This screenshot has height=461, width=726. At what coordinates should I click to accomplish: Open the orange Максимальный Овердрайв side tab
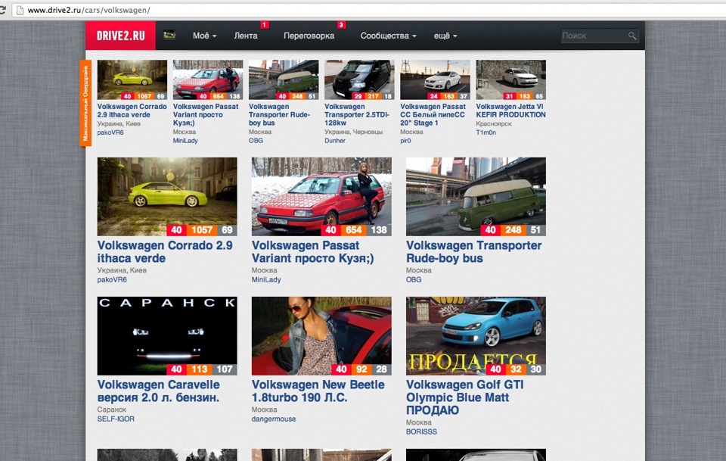pos(85,103)
